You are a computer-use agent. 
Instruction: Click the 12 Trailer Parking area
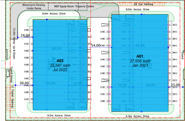tap(11, 98)
